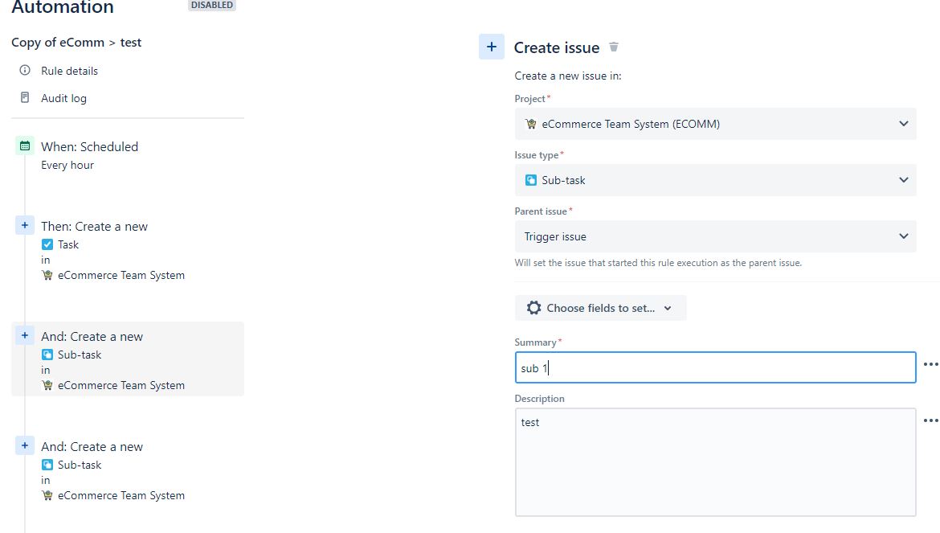Click the plus connector above Then: Create a new
Image resolution: width=940 pixels, height=533 pixels.
(25, 225)
